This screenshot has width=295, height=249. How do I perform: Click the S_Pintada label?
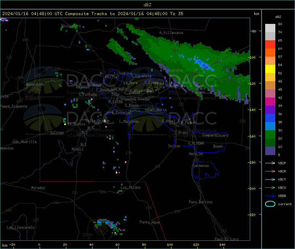[x=88, y=95]
